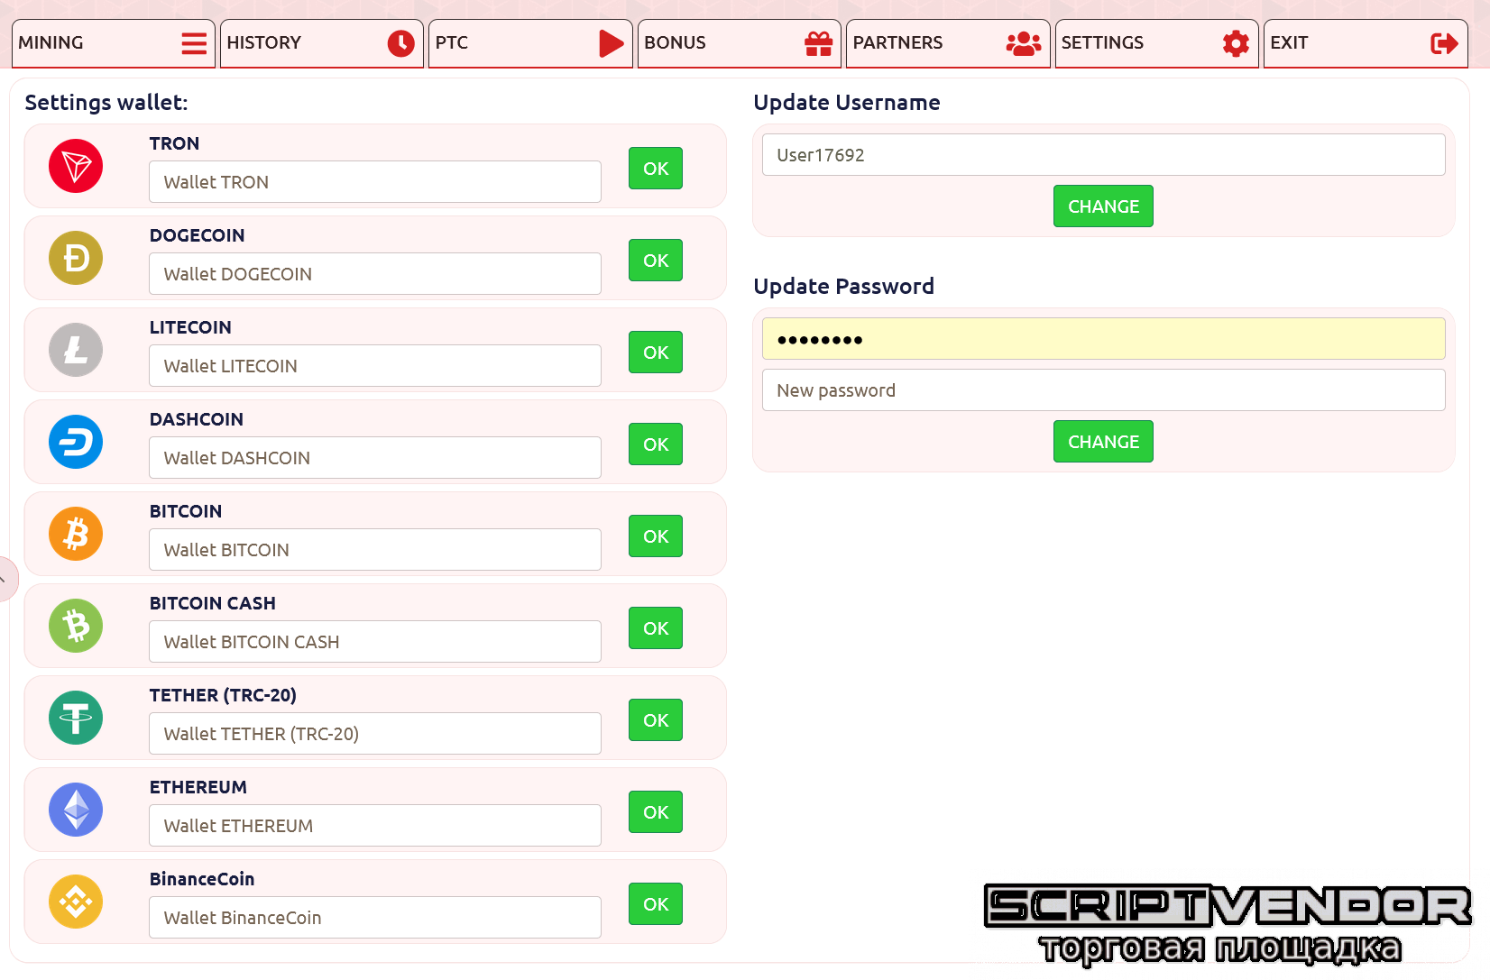Click the 'TETHER (TRC-20)' label
This screenshot has width=1490, height=980.
pyautogui.click(x=223, y=695)
